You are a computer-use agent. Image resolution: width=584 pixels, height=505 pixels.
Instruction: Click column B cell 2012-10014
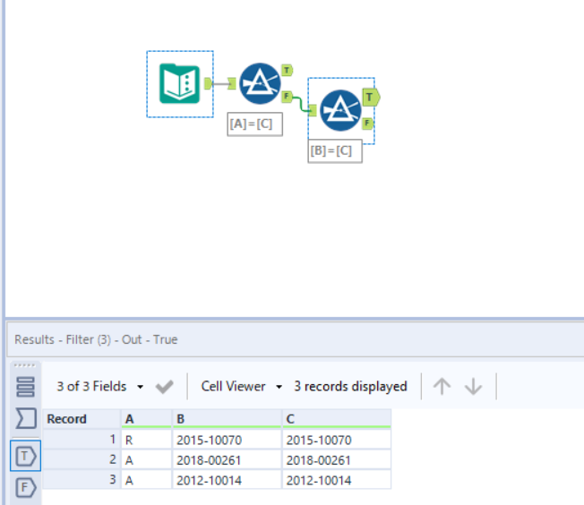tap(227, 480)
